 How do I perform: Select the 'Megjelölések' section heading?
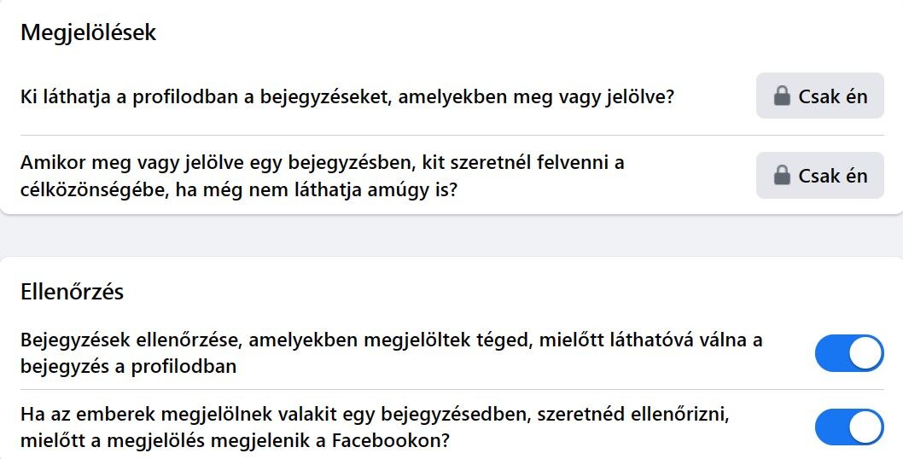tap(88, 32)
